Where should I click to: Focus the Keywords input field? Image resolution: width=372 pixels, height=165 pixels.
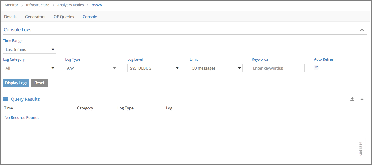coord(278,68)
